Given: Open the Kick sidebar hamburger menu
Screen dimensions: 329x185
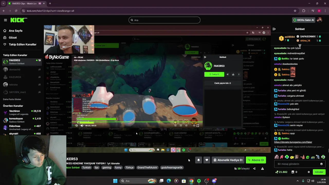Looking at the screenshot, I should click(x=5, y=20).
